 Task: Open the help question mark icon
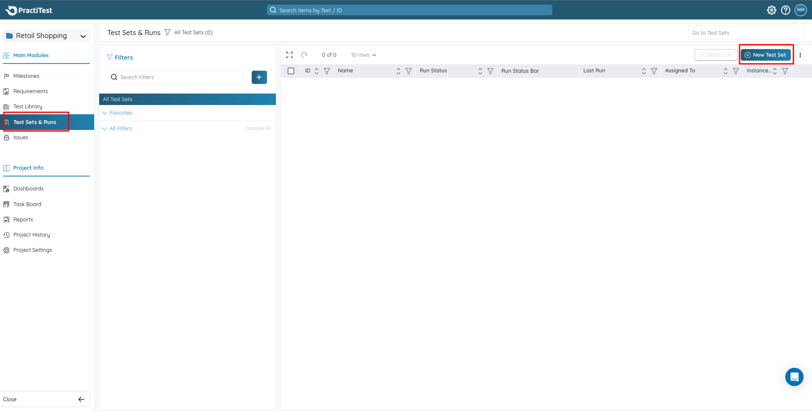tap(785, 10)
